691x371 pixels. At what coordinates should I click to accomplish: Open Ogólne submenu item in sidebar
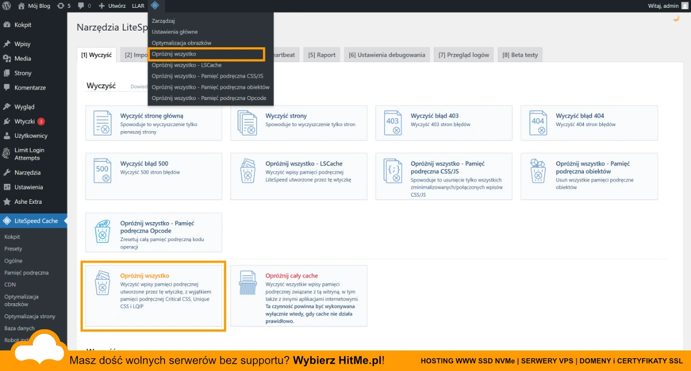13,261
